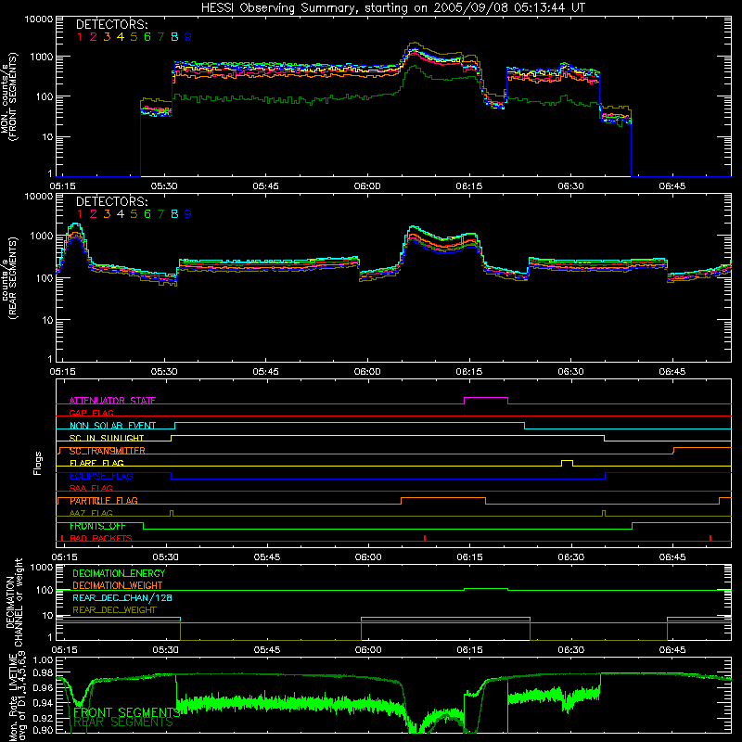The width and height of the screenshot is (742, 742).
Task: Click the HESSI Observing Summary title text
Action: tap(393, 8)
